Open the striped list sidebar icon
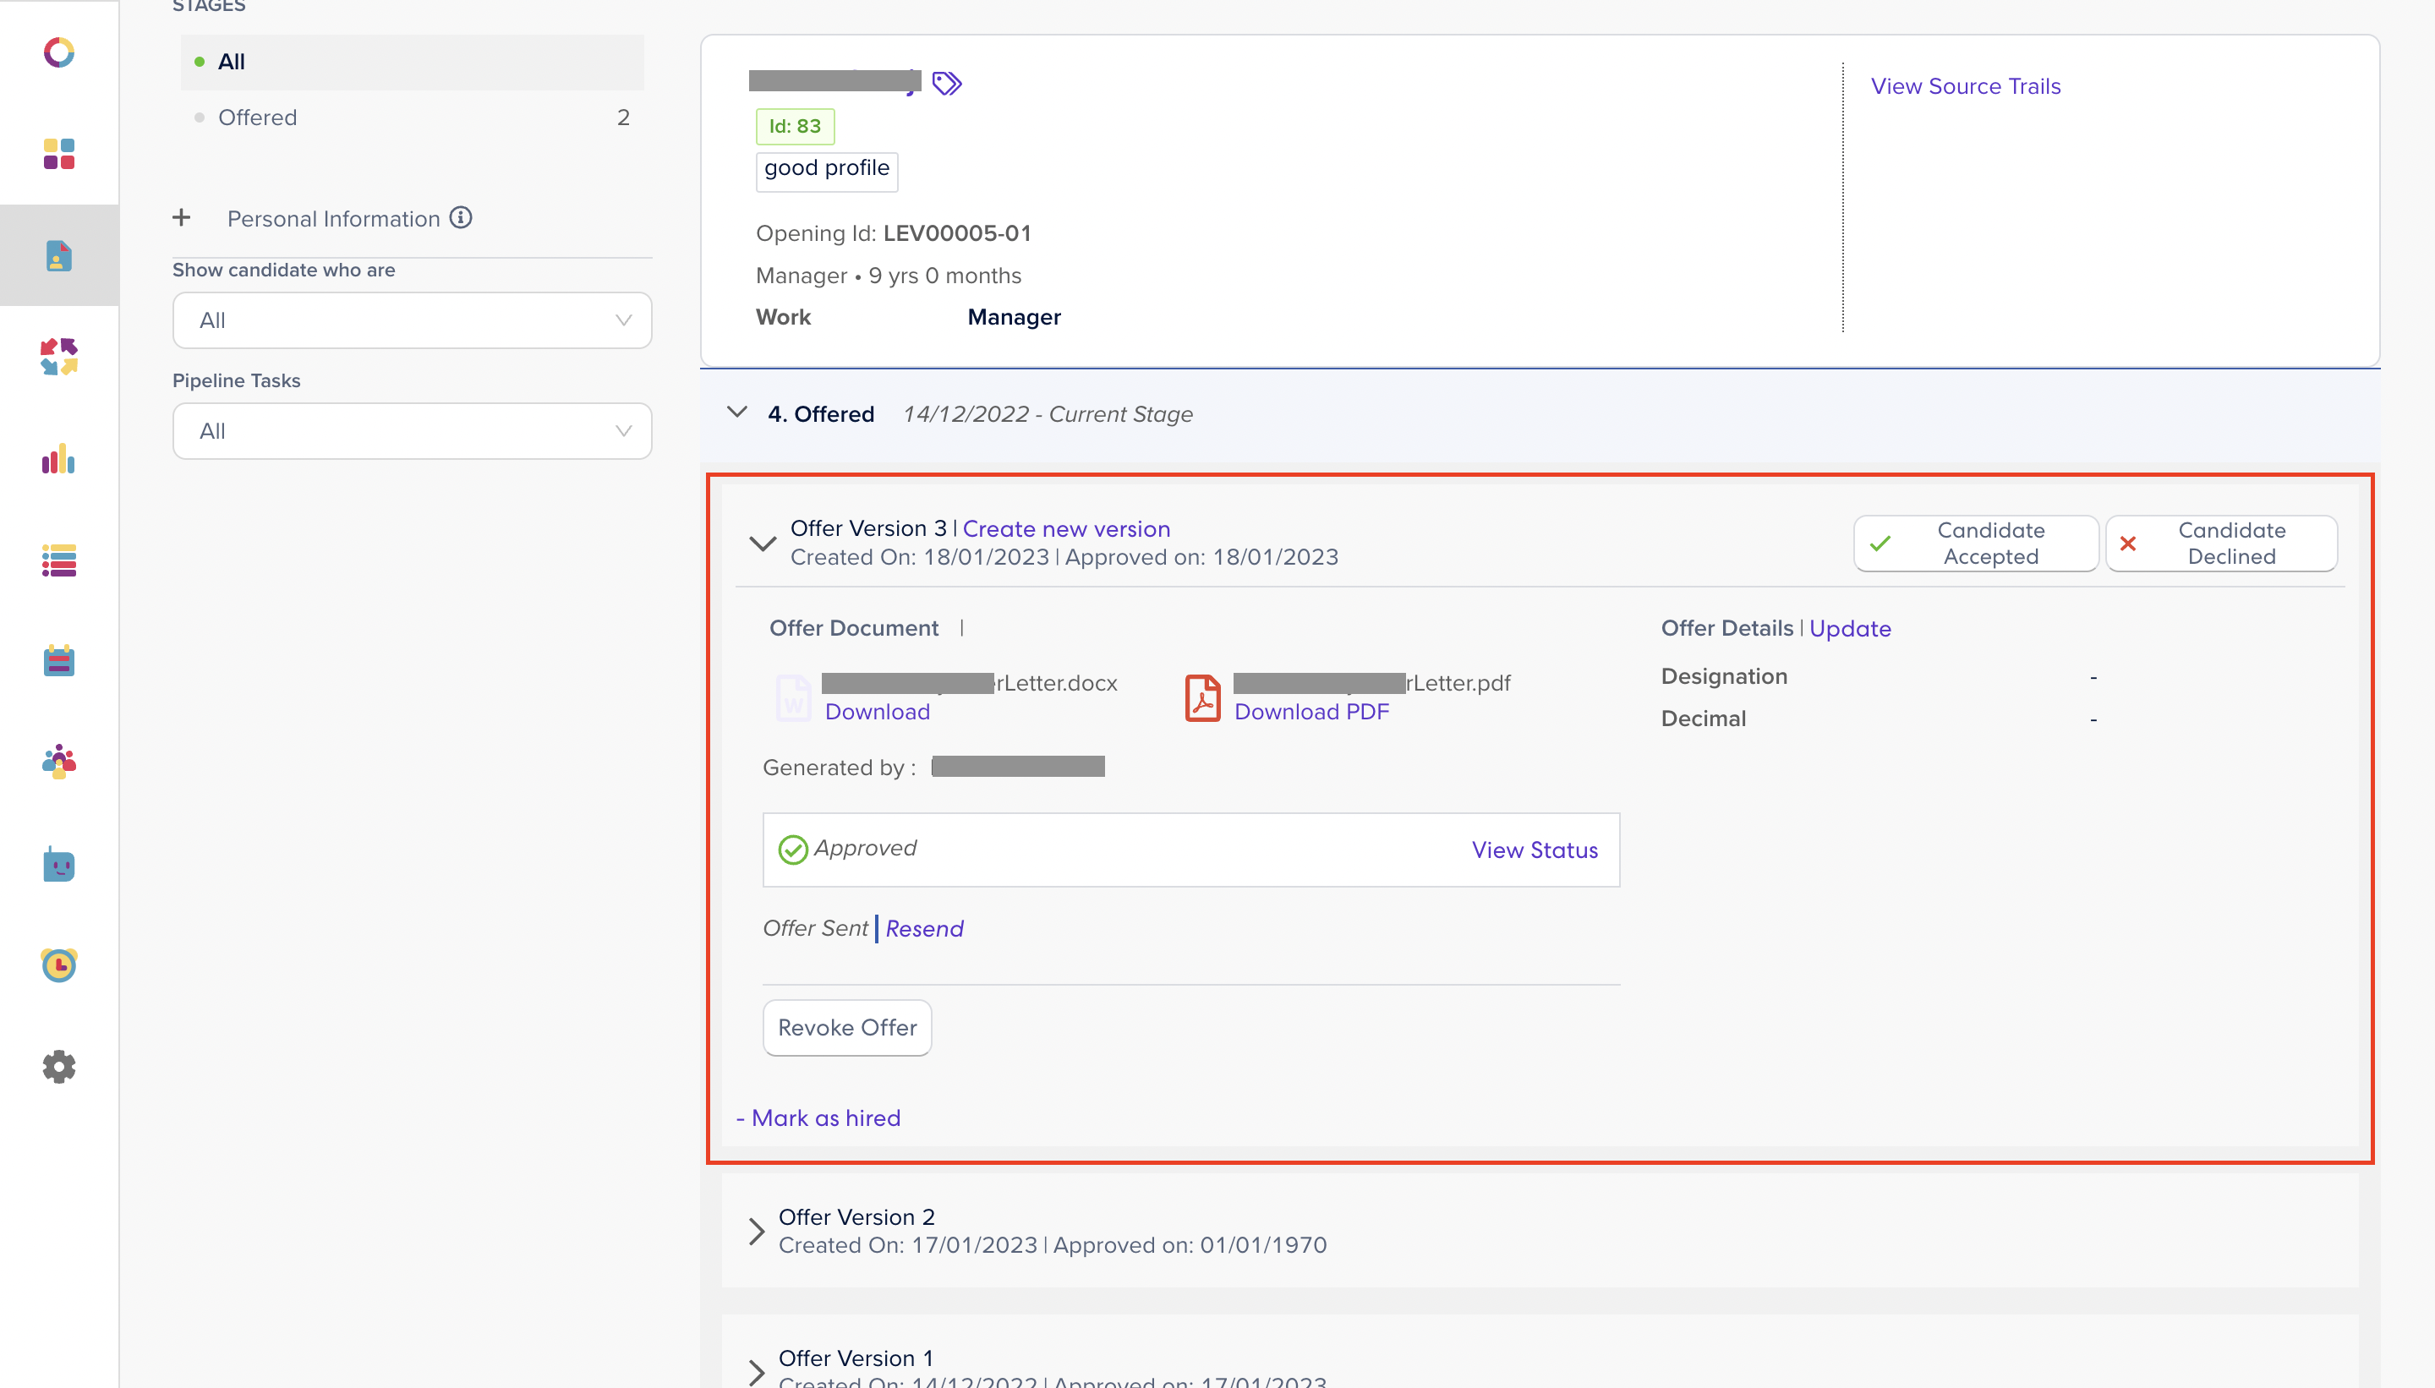Screen dimensions: 2435x1388 coord(59,560)
